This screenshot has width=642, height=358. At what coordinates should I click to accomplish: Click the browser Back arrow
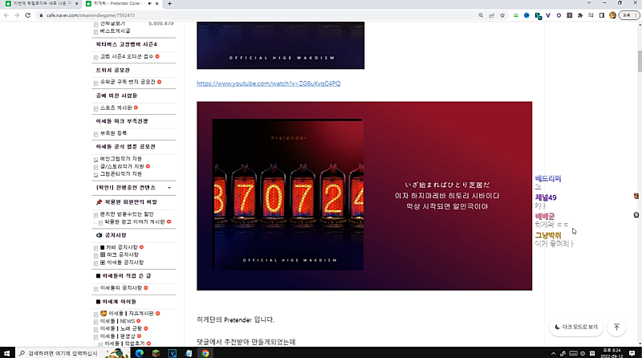tap(6, 15)
